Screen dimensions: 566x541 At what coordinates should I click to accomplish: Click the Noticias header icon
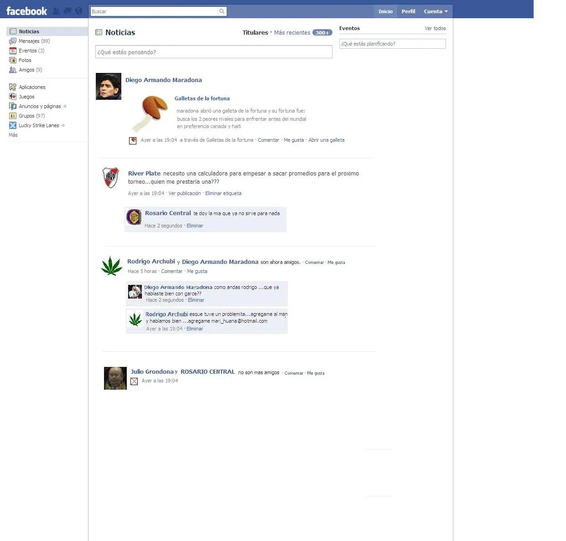click(99, 32)
